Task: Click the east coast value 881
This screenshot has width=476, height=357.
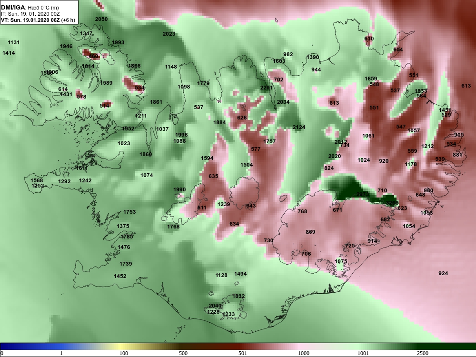Action: 457,155
